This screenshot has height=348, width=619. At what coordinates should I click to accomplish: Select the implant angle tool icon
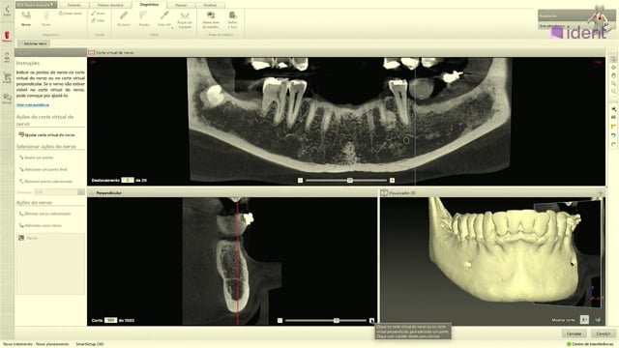(185, 15)
